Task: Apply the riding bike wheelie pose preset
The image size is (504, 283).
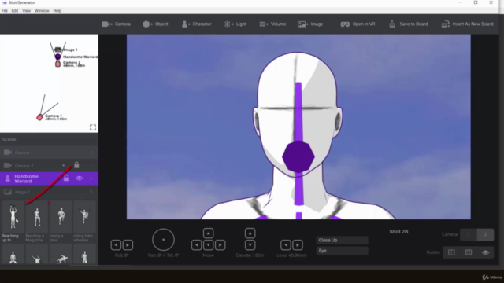Action: click(84, 222)
